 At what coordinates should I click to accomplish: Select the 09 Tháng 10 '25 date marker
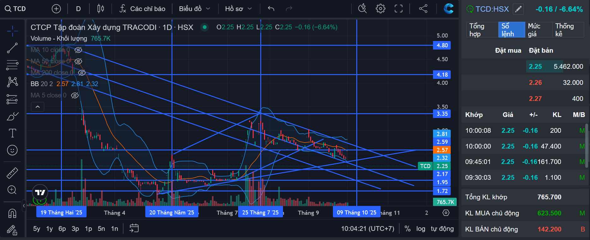pos(357,213)
